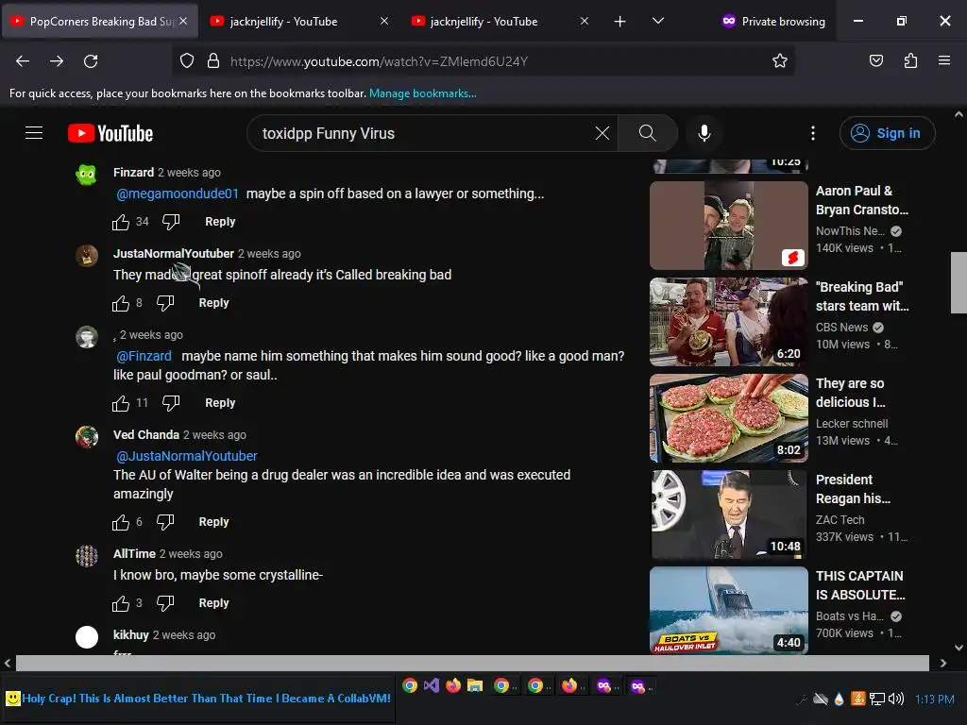
Task: Open Aaron Paul & Bryan Cranston Short thumbnail
Action: coord(728,226)
